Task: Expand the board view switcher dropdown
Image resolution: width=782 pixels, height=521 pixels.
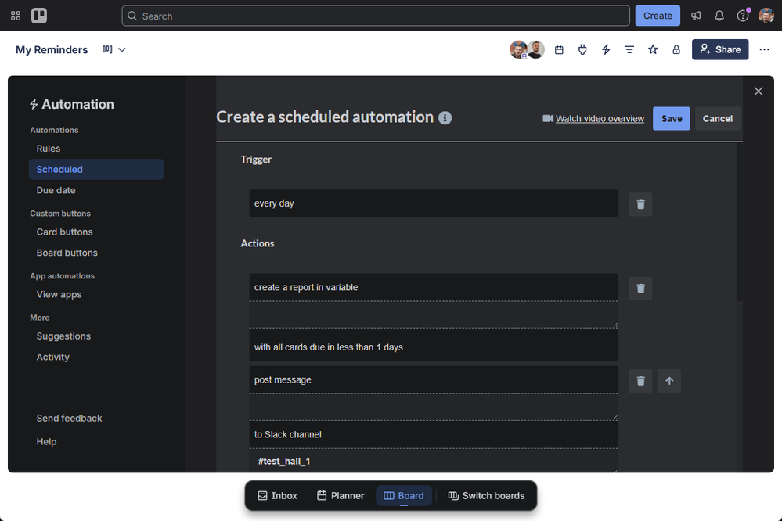Action: click(x=114, y=49)
